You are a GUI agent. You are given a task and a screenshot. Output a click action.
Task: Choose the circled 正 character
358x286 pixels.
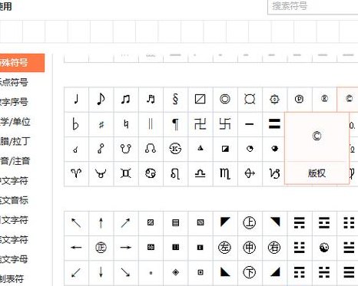[101, 248]
